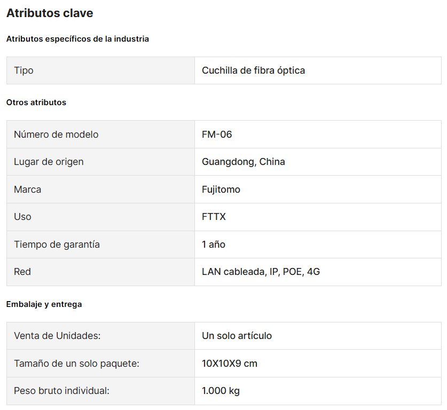Click the "Otros atributos" subheading
This screenshot has height=410, width=447.
[36, 102]
